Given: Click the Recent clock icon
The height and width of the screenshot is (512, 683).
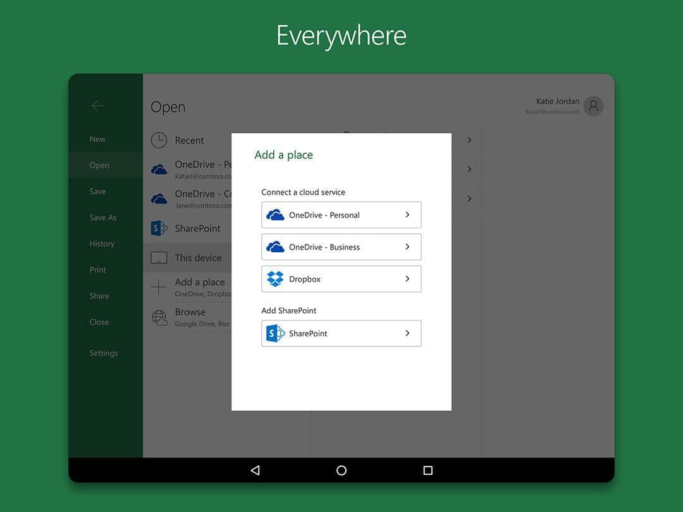Looking at the screenshot, I should click(159, 140).
